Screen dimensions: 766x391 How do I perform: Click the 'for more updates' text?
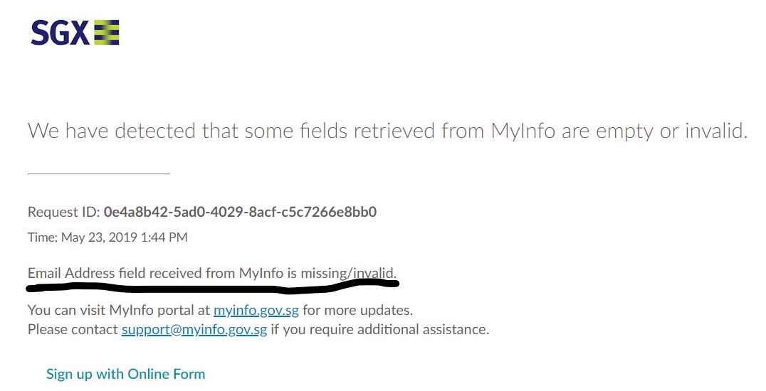click(357, 310)
